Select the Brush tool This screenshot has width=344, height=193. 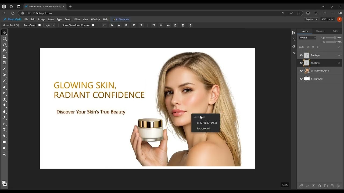[x=4, y=81]
